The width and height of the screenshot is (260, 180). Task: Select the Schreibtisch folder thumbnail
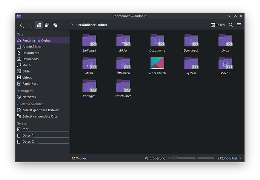157,63
